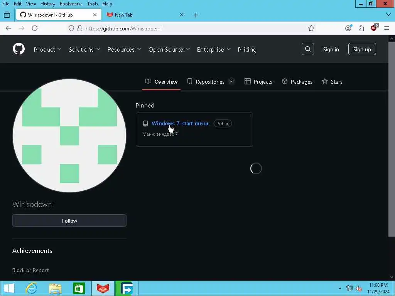395x296 pixels.
Task: Open the Help menu
Action: 107,4
